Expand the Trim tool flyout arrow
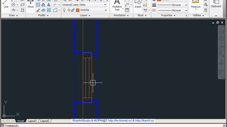 (x=59, y=5)
